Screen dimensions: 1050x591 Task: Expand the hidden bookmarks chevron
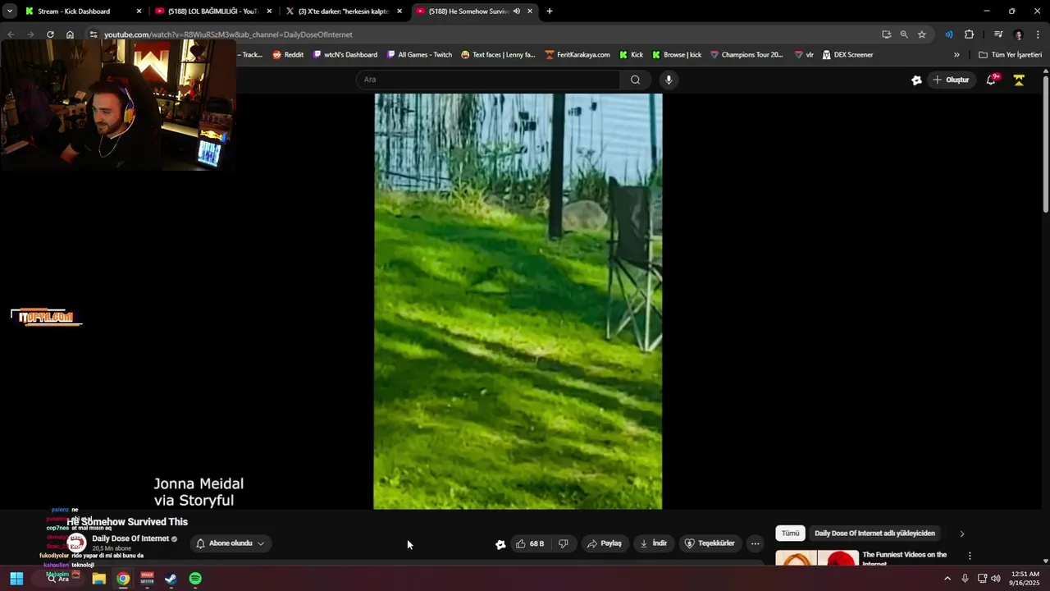[956, 55]
